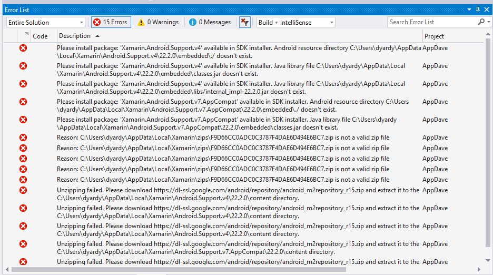Click the error icon of the first 'Unzipping failed' row
The image size is (493, 275).
point(23,190)
